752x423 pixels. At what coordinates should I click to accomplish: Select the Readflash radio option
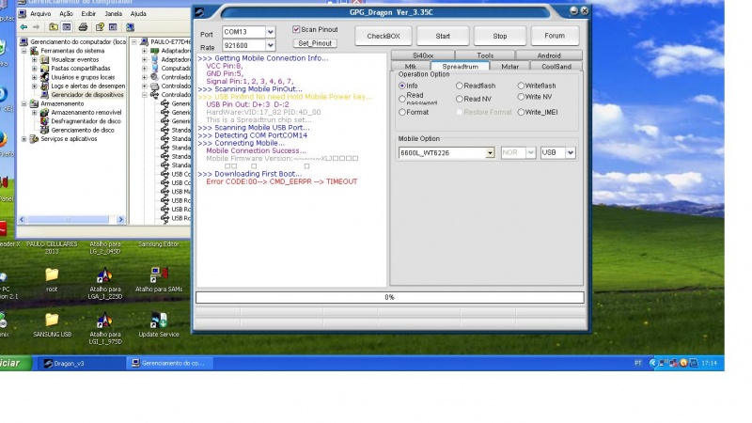459,86
